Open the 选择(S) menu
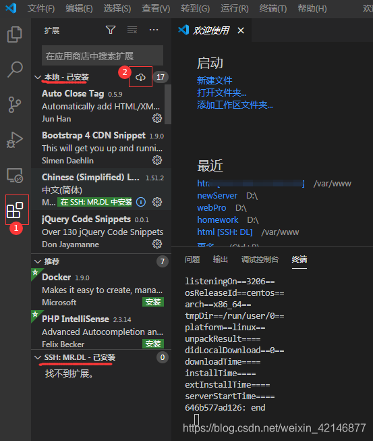This screenshot has width=373, height=441. 117,8
